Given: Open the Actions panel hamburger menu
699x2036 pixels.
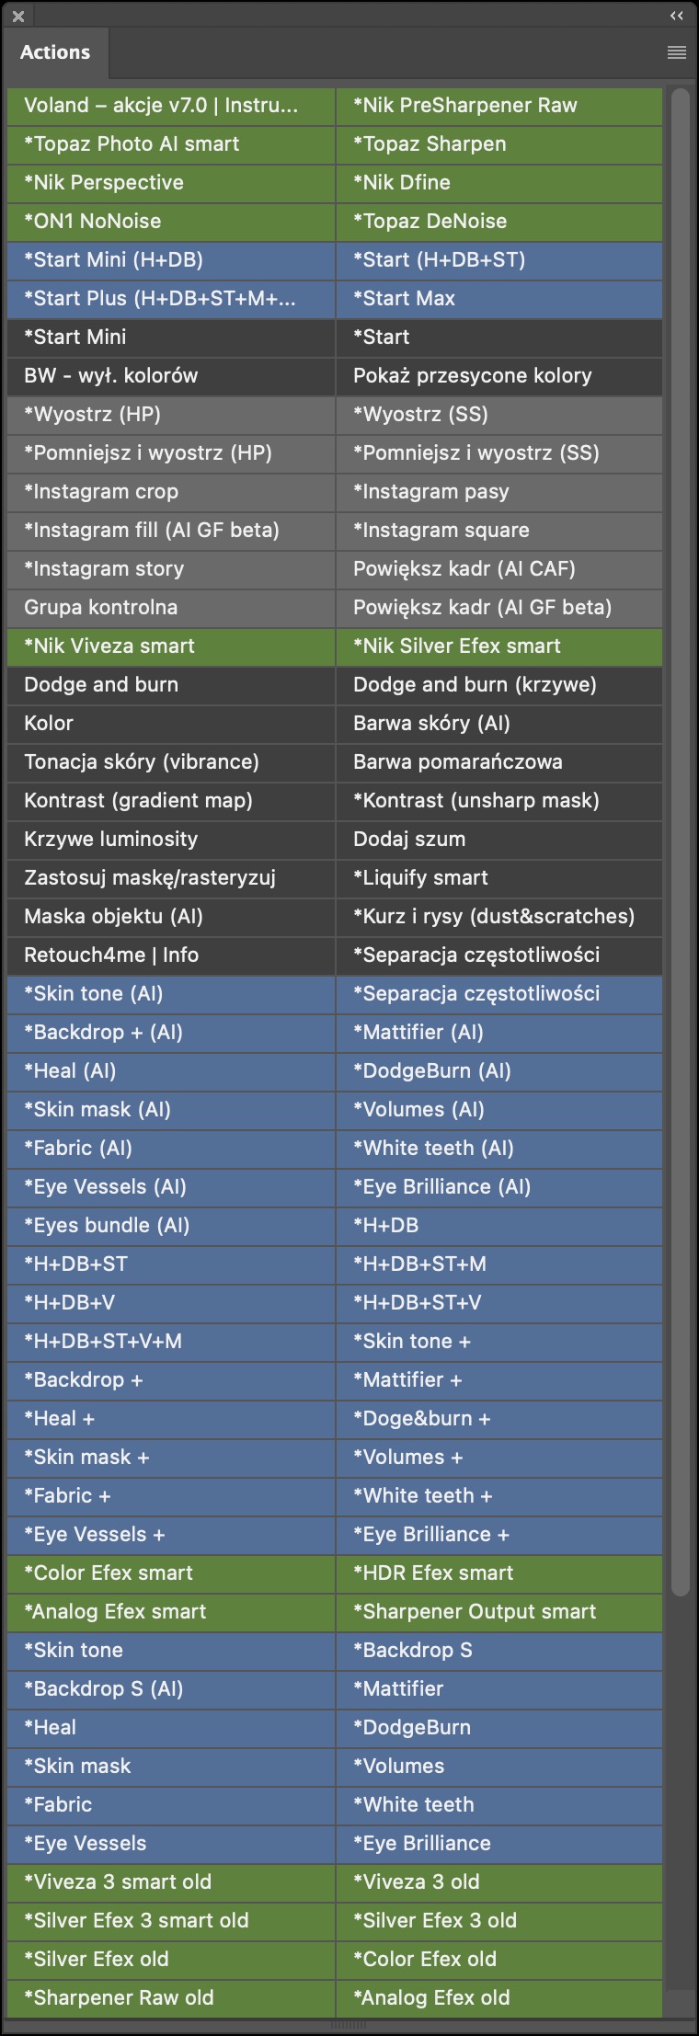Looking at the screenshot, I should 676,52.
